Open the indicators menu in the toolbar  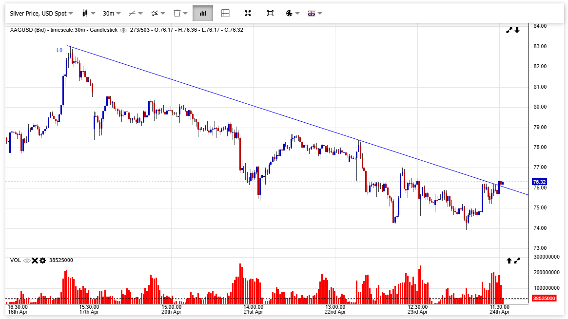(157, 13)
